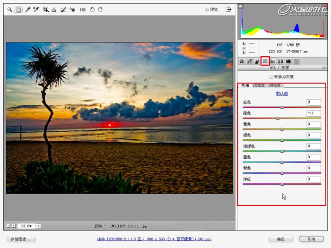This screenshot has width=331, height=248.
Task: Open the Basic panel tab icon
Action: click(x=242, y=61)
